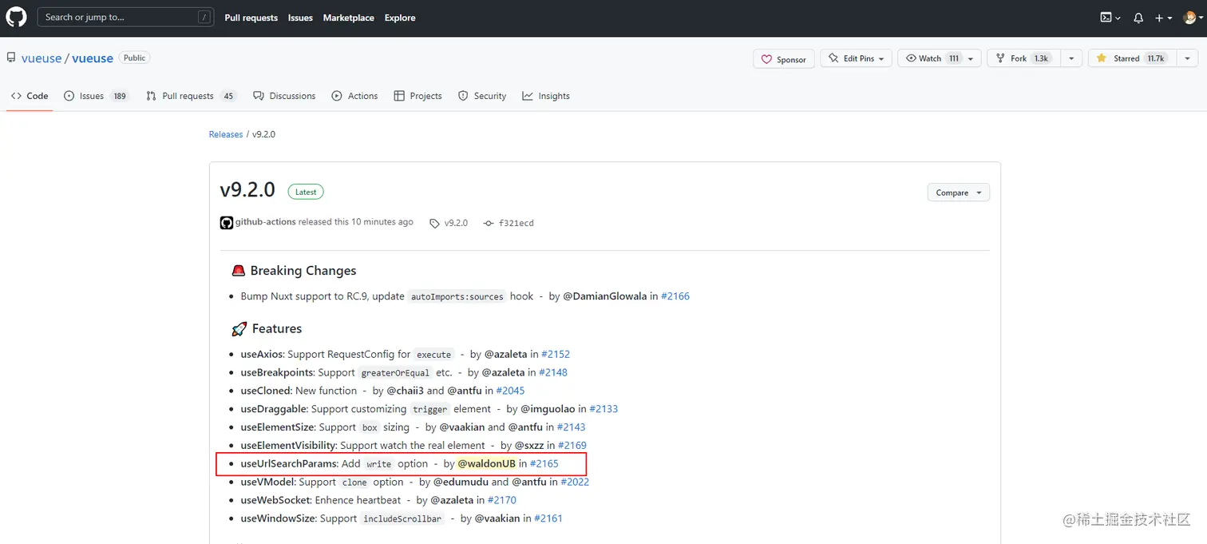Open @sxzz profile mention
1207x544 pixels.
529,446
